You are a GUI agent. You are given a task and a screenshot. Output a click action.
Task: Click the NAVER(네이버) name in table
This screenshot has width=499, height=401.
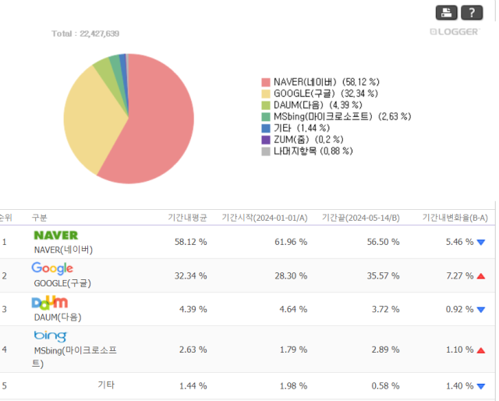click(63, 250)
